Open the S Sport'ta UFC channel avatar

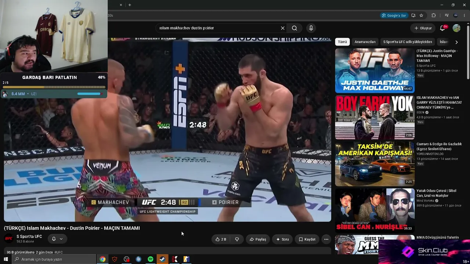click(9, 239)
